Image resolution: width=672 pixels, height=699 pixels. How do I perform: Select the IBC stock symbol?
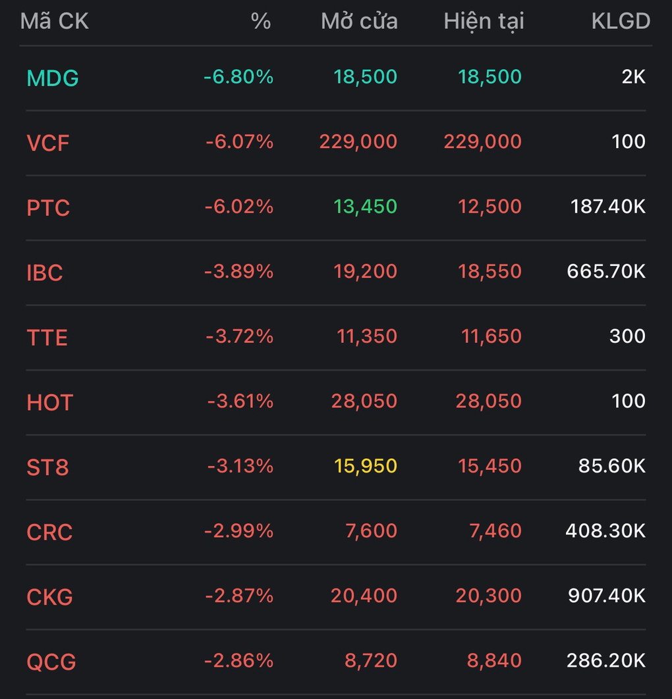[45, 273]
